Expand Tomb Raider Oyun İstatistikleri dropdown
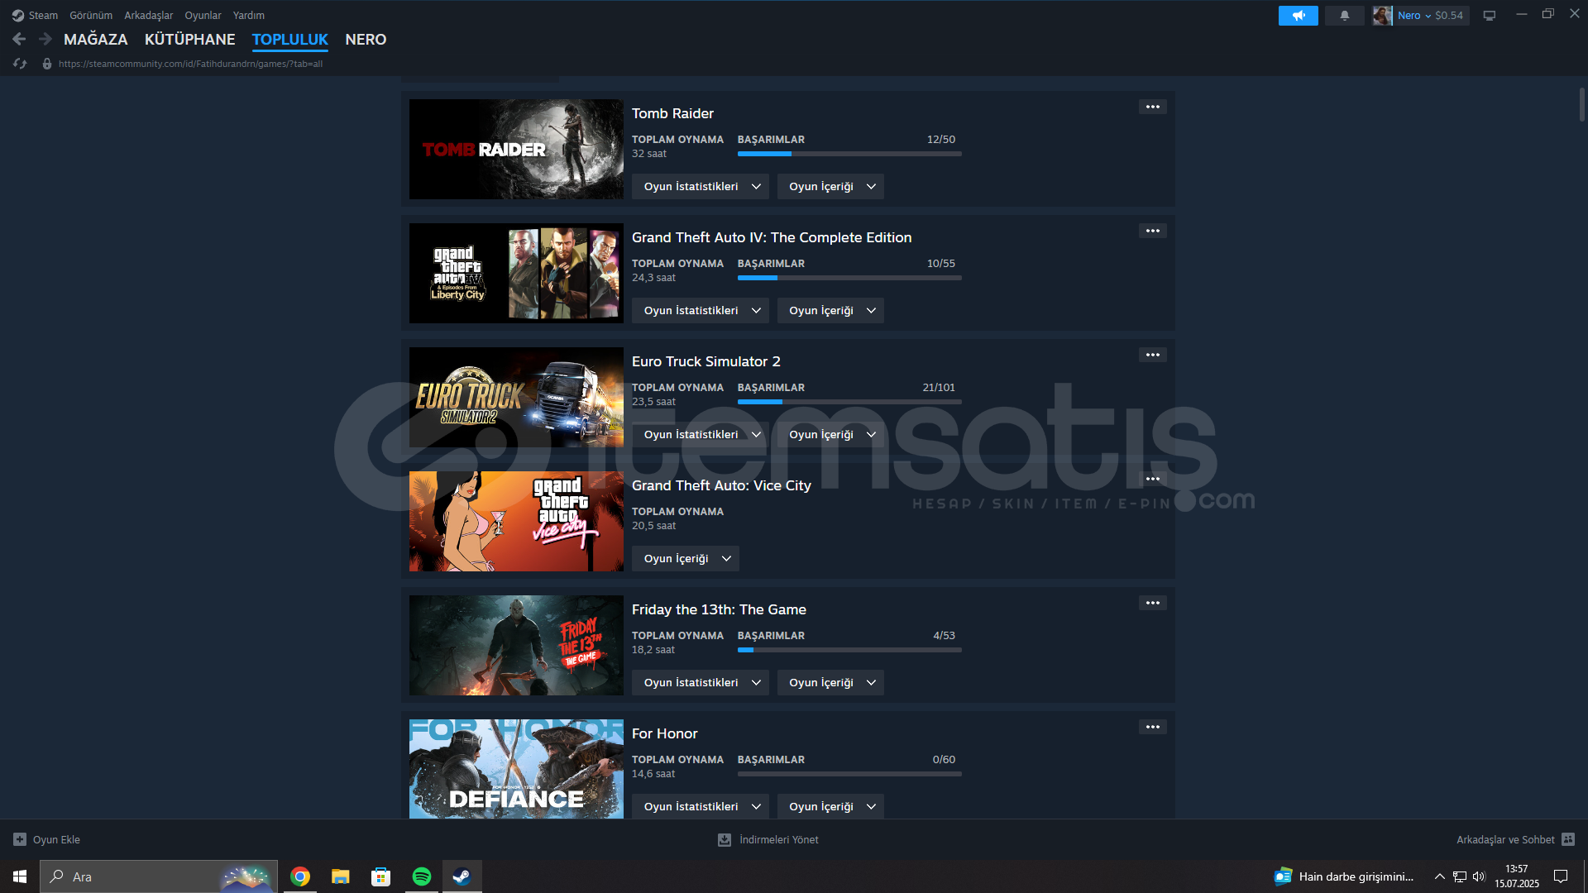The image size is (1588, 893). coord(701,186)
